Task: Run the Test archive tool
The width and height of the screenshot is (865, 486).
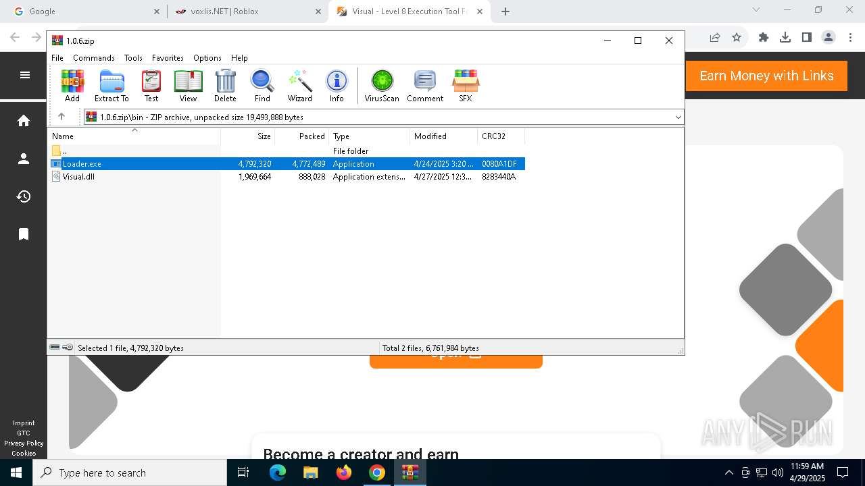Action: click(151, 86)
